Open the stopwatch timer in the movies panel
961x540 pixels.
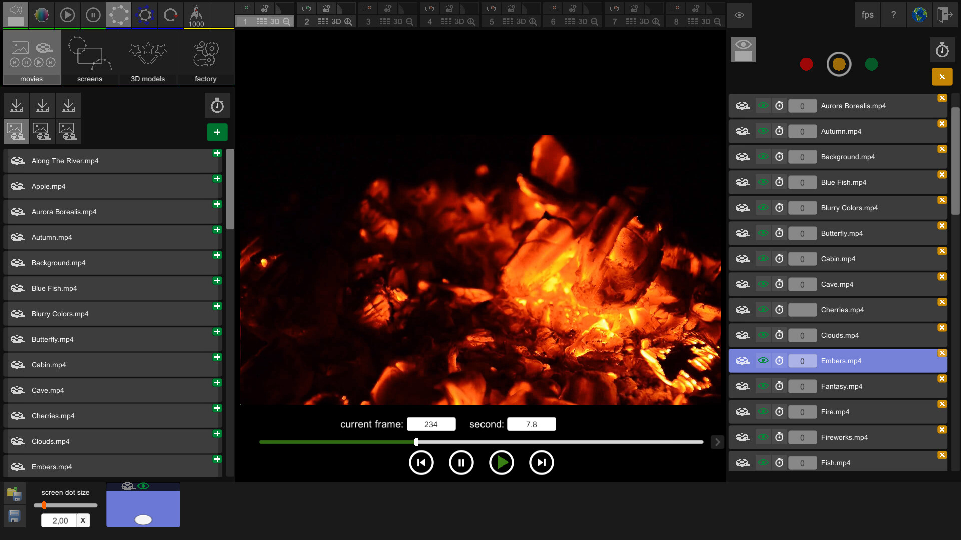point(217,105)
